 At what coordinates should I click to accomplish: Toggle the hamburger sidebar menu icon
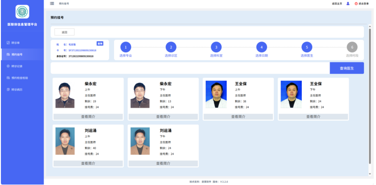[52, 3]
